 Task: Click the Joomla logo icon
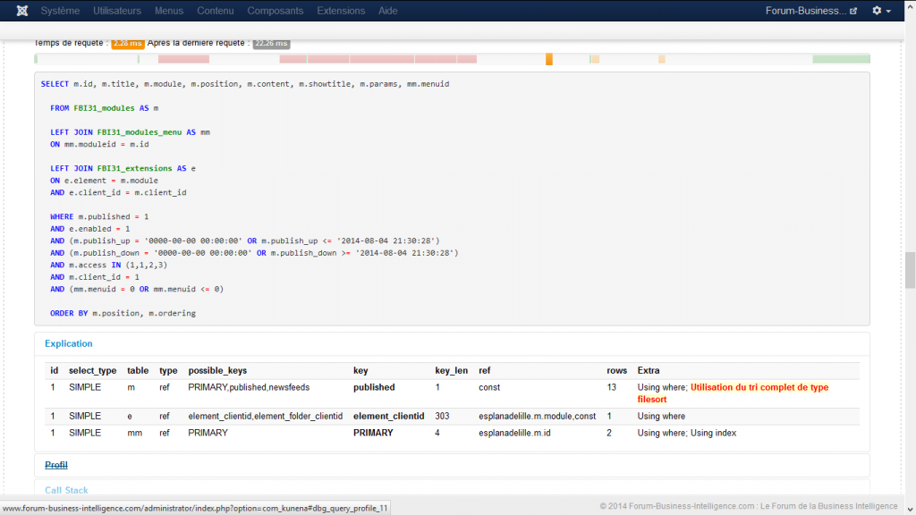tap(22, 11)
